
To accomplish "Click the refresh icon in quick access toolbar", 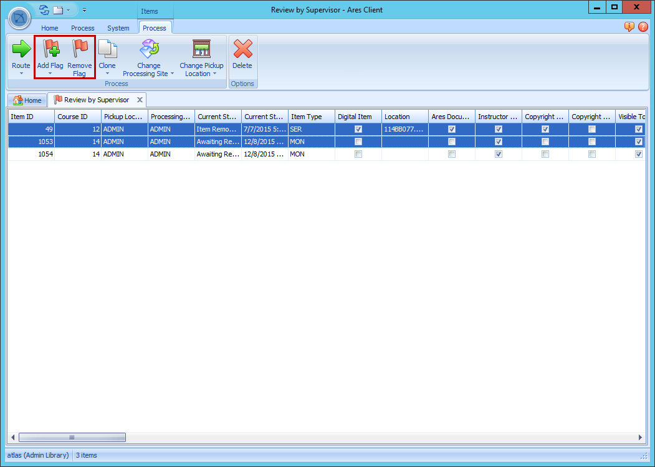I will (x=42, y=10).
